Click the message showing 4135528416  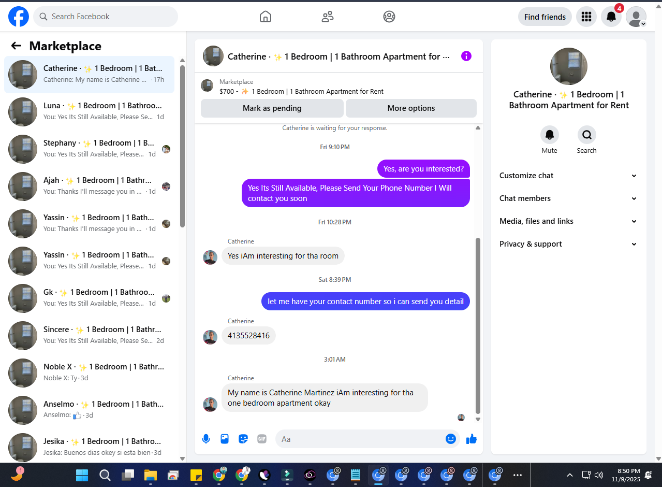[249, 336]
